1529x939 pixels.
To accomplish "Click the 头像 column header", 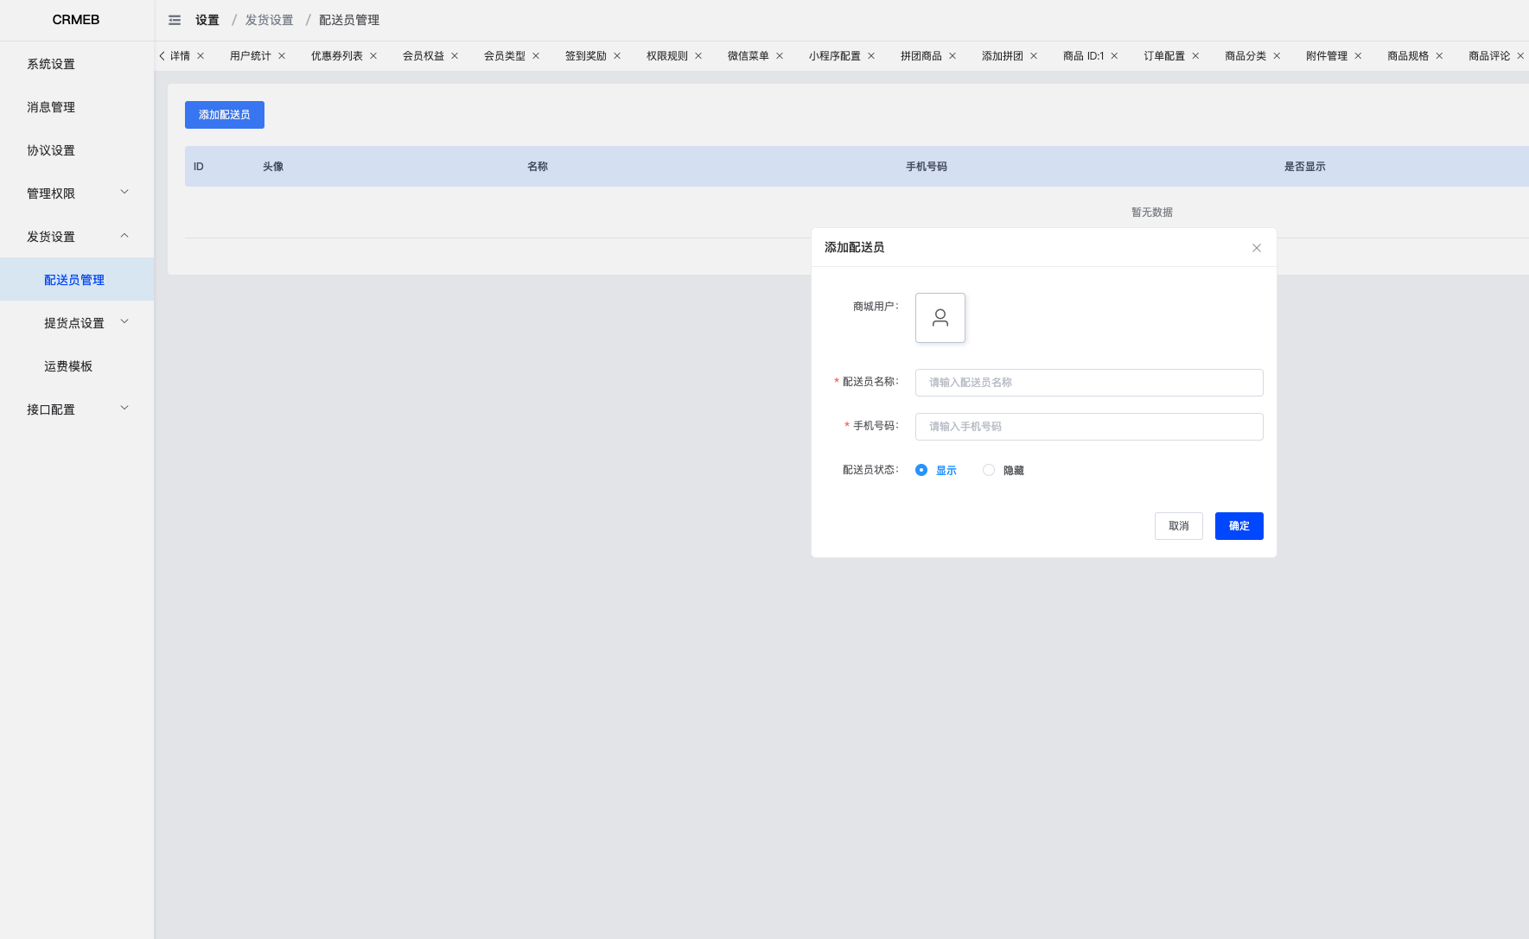I will (273, 167).
